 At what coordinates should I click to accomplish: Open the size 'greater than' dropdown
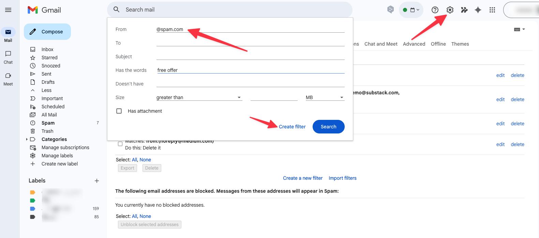click(x=199, y=97)
